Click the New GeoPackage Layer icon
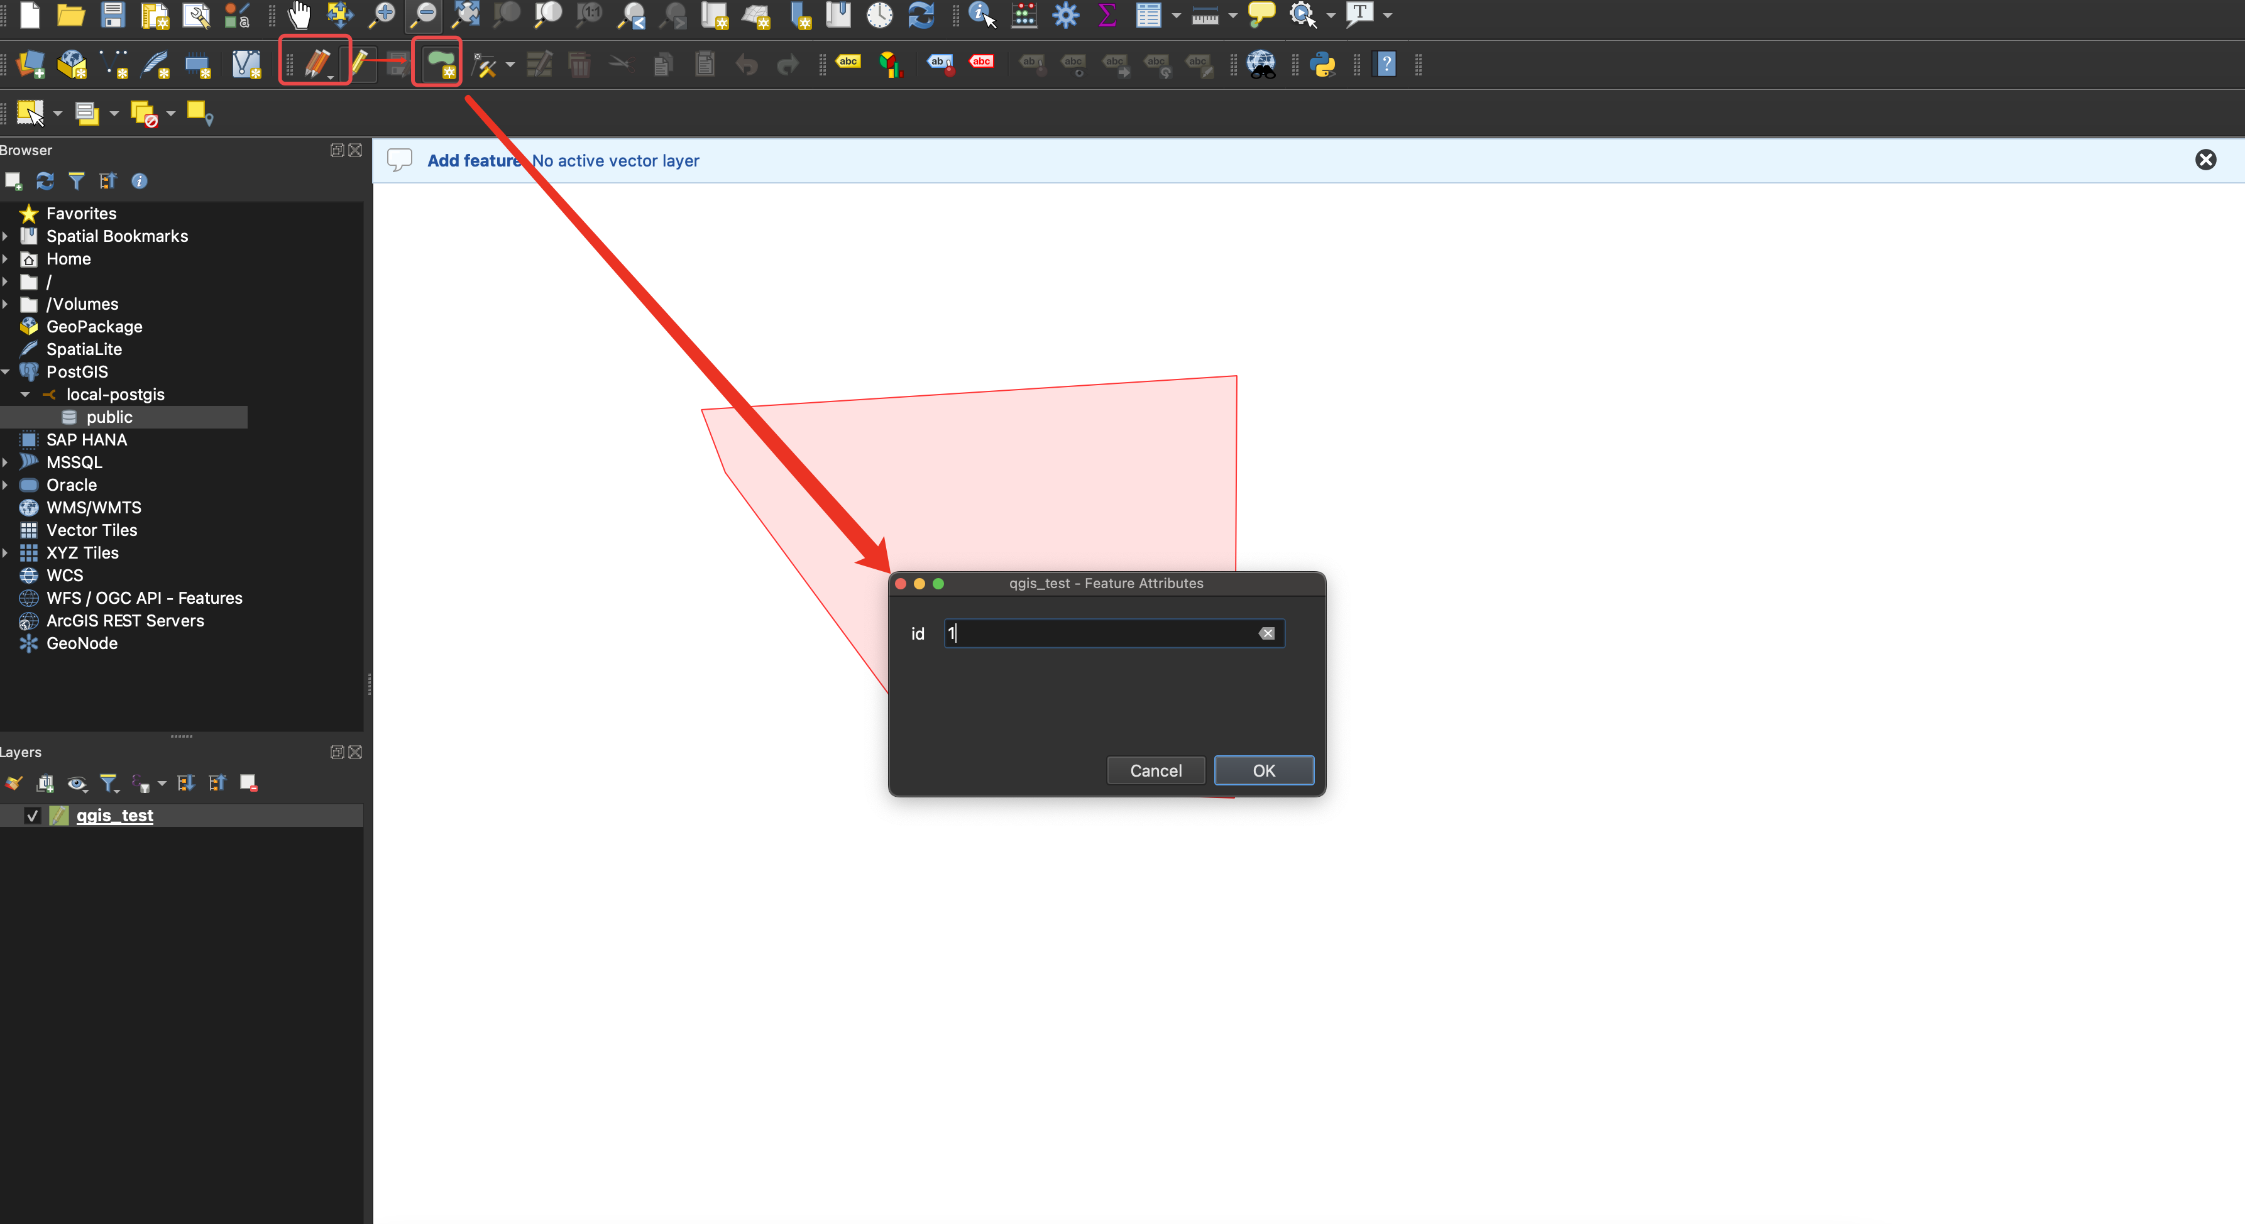Image resolution: width=2245 pixels, height=1224 pixels. 72,63
